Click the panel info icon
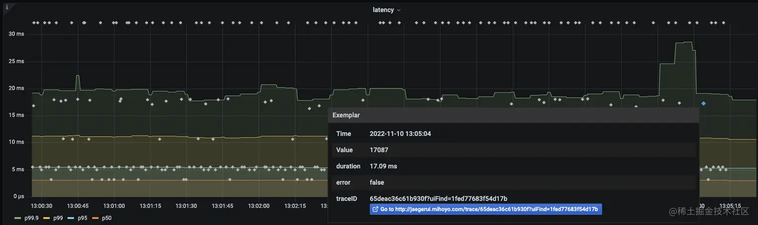 [7, 7]
